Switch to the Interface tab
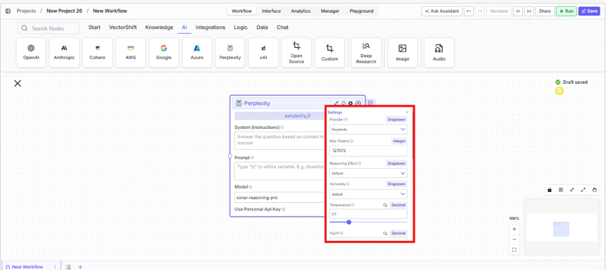The image size is (606, 270). [271, 11]
